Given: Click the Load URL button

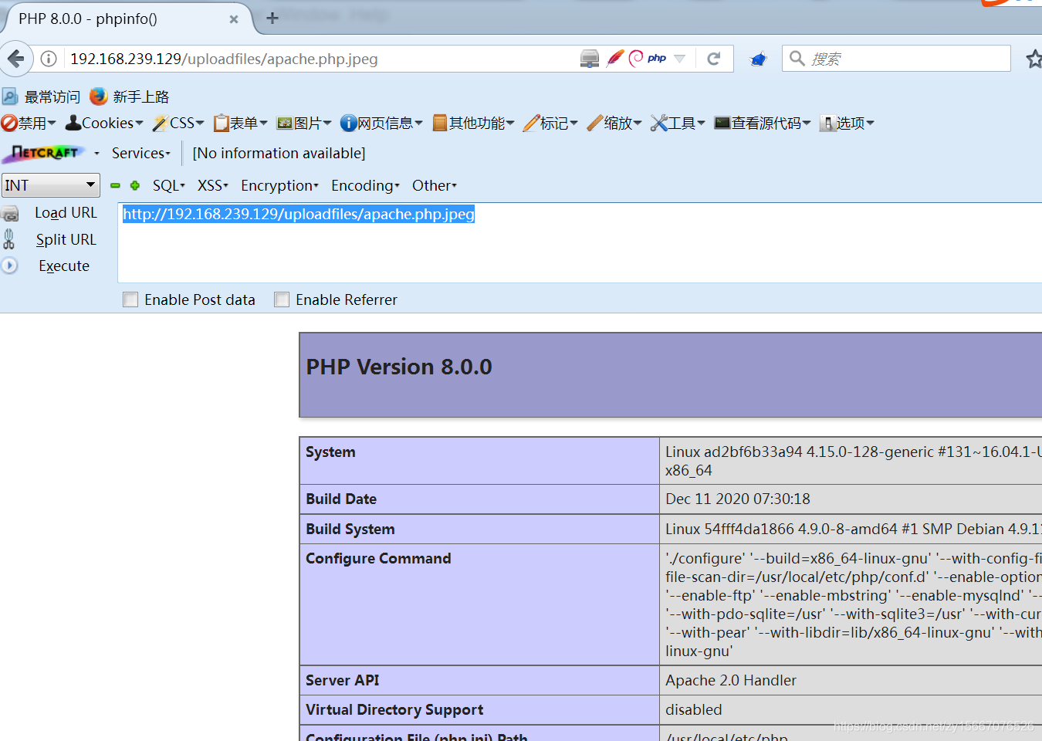Looking at the screenshot, I should (x=66, y=212).
